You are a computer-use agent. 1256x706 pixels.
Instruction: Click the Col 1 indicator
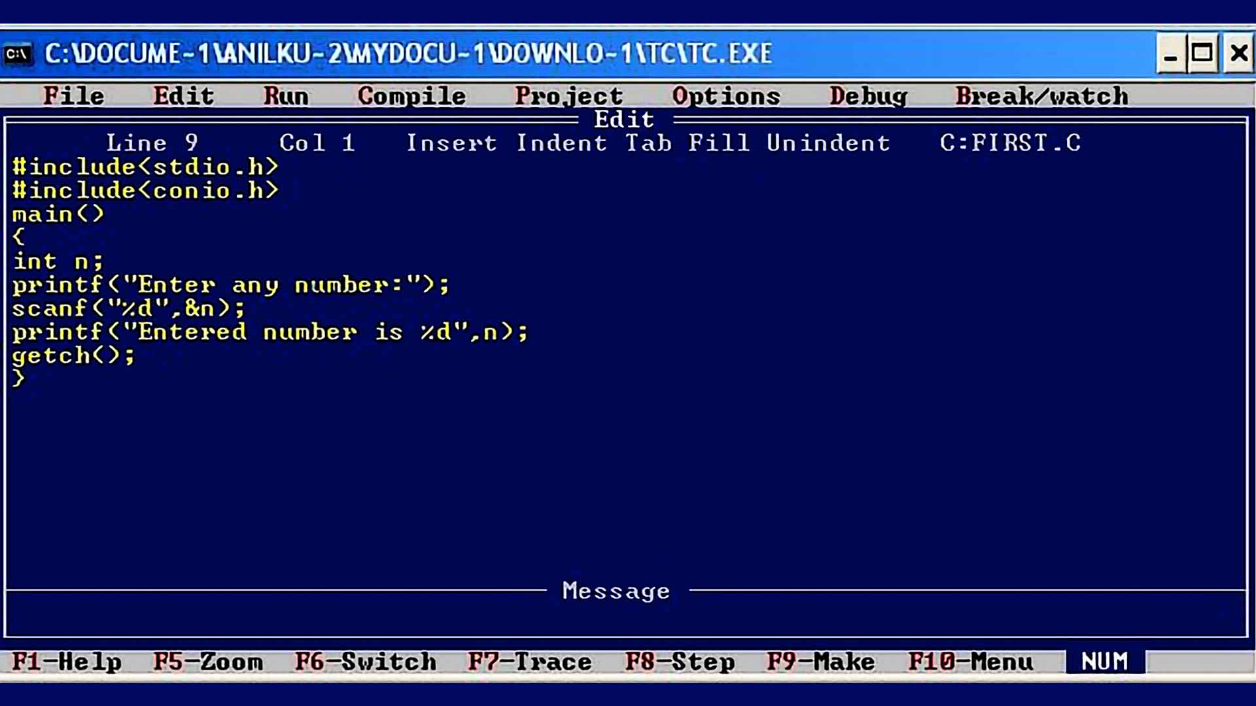click(x=317, y=143)
